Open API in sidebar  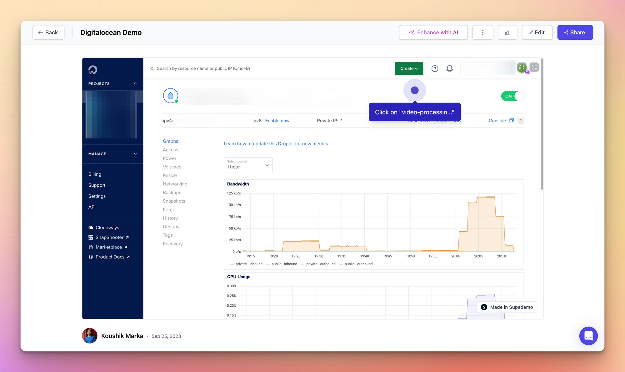(92, 207)
